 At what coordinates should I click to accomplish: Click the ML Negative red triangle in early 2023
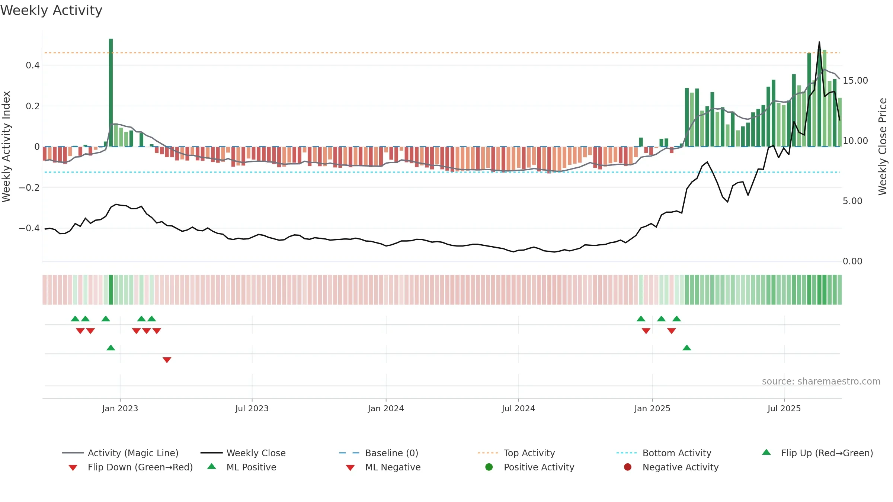(x=167, y=360)
